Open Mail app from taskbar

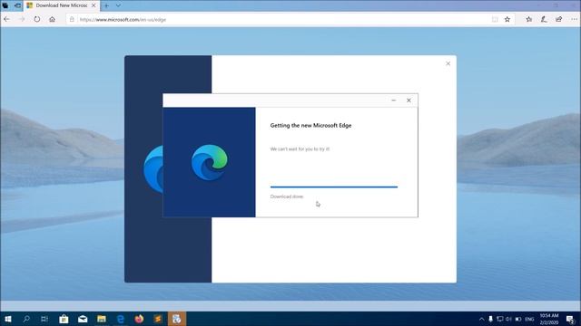point(83,319)
